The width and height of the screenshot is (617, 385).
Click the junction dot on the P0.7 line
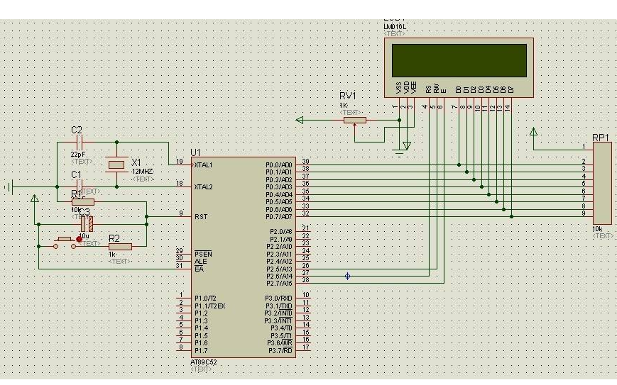point(511,216)
